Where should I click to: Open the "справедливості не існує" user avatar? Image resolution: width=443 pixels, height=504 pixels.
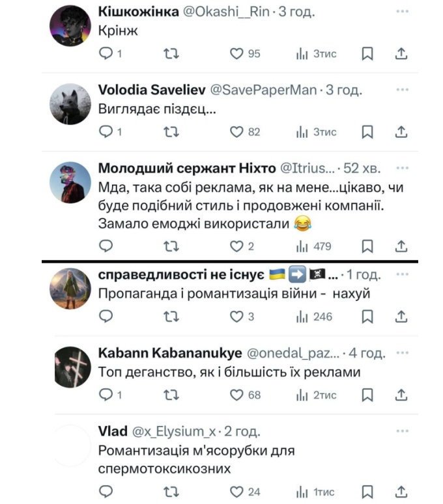[70, 289]
